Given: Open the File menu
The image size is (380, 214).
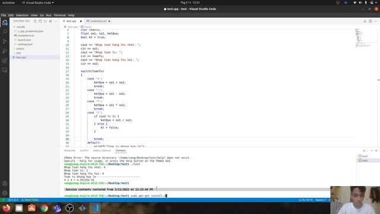Looking at the screenshot, I should click(x=4, y=15).
